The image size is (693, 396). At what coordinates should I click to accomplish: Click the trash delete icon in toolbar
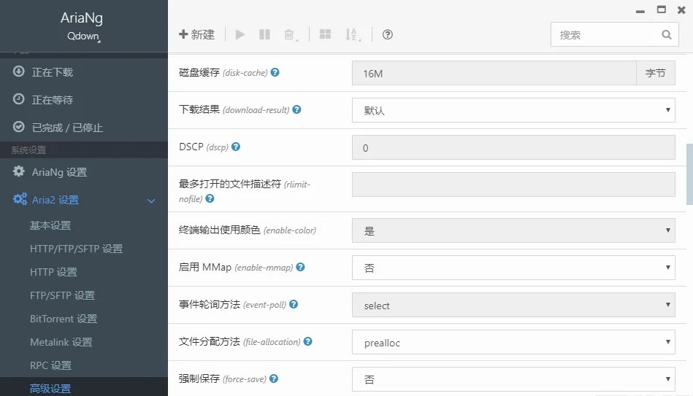[x=290, y=34]
